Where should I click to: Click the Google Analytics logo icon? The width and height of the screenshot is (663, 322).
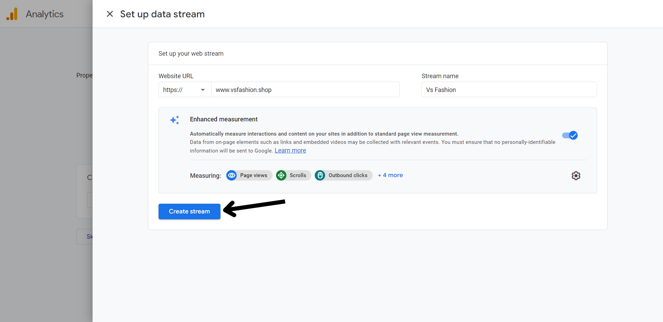click(x=12, y=14)
